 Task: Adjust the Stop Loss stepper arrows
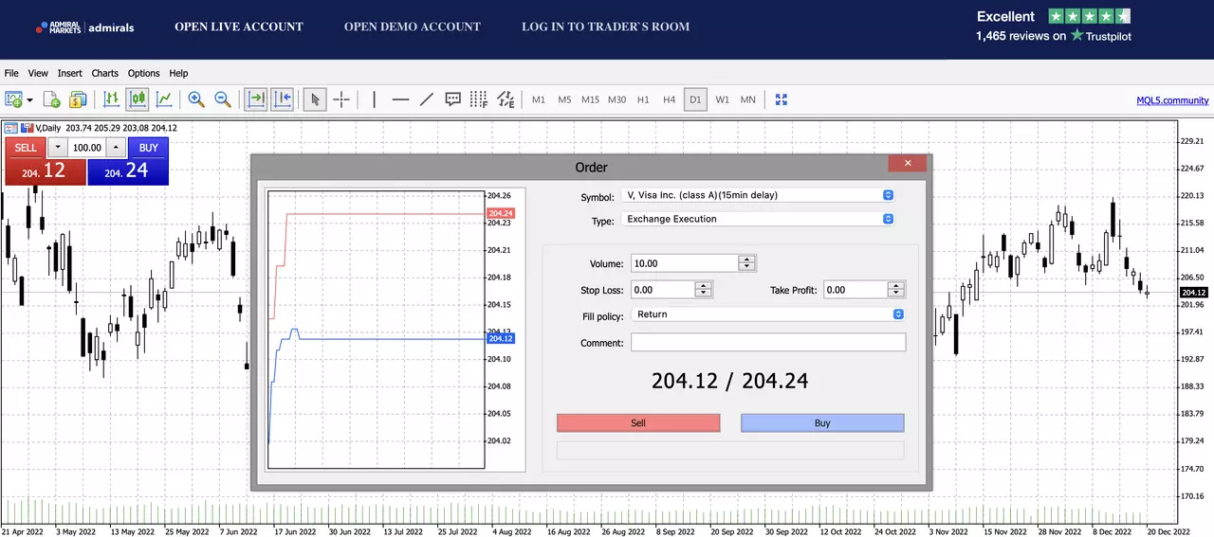pyautogui.click(x=703, y=290)
